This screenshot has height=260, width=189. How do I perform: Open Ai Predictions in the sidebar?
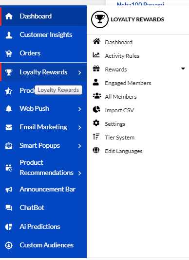point(43,226)
